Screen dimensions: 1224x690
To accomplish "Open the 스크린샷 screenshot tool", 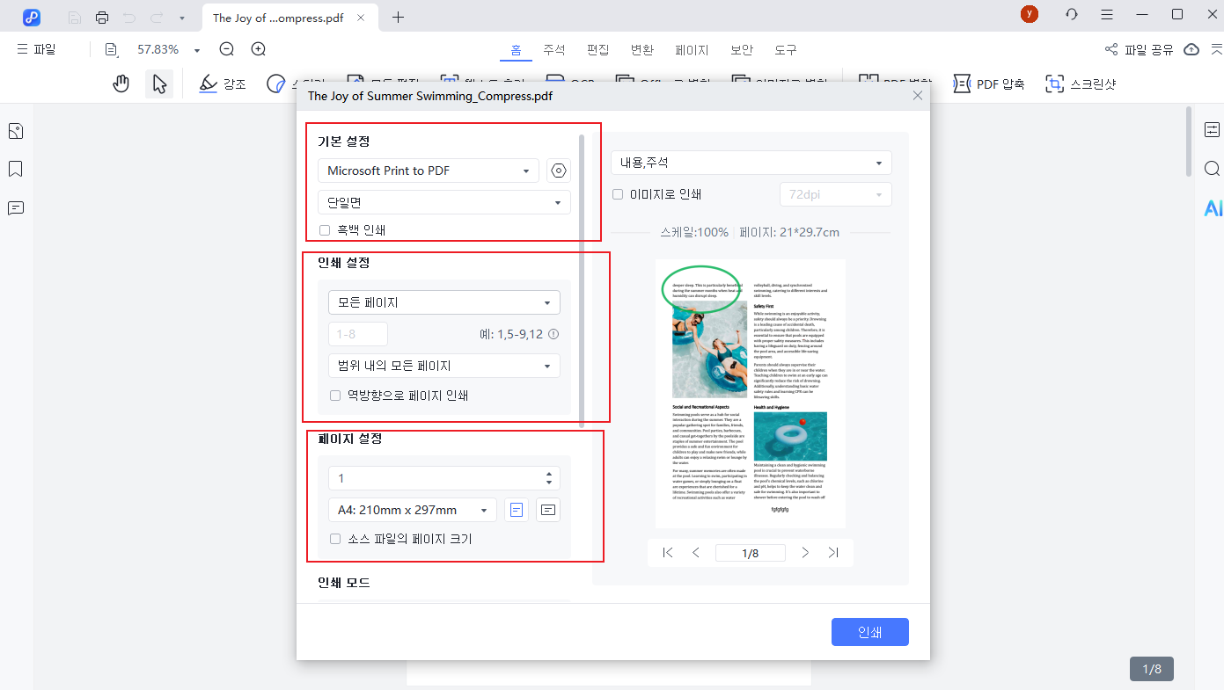I will coord(1081,84).
